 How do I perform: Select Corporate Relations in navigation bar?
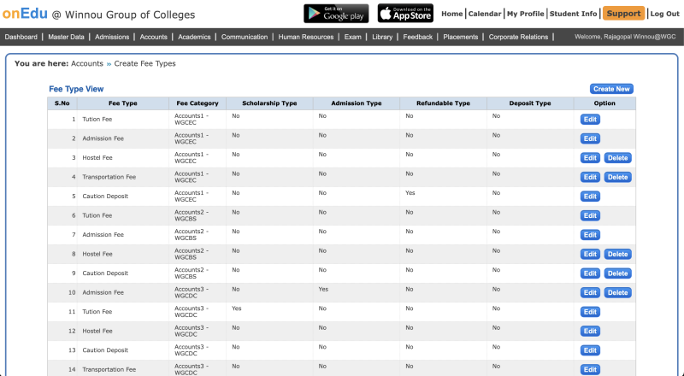click(519, 37)
